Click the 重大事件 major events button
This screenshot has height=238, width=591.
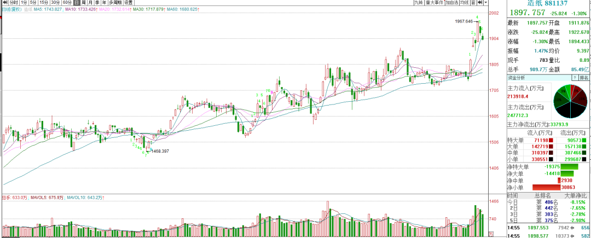434,3
